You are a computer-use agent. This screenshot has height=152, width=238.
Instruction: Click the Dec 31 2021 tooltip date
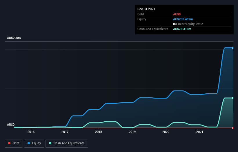[x=146, y=9]
